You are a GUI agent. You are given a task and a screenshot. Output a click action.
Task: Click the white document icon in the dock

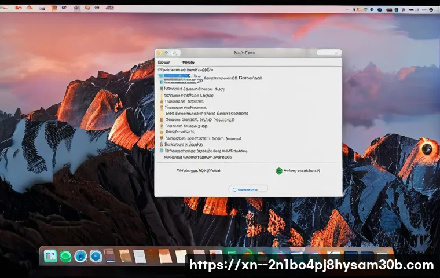point(140,256)
